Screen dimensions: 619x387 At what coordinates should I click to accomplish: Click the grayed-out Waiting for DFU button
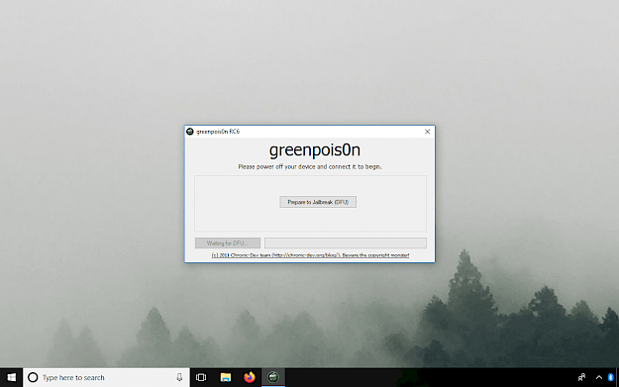point(228,243)
